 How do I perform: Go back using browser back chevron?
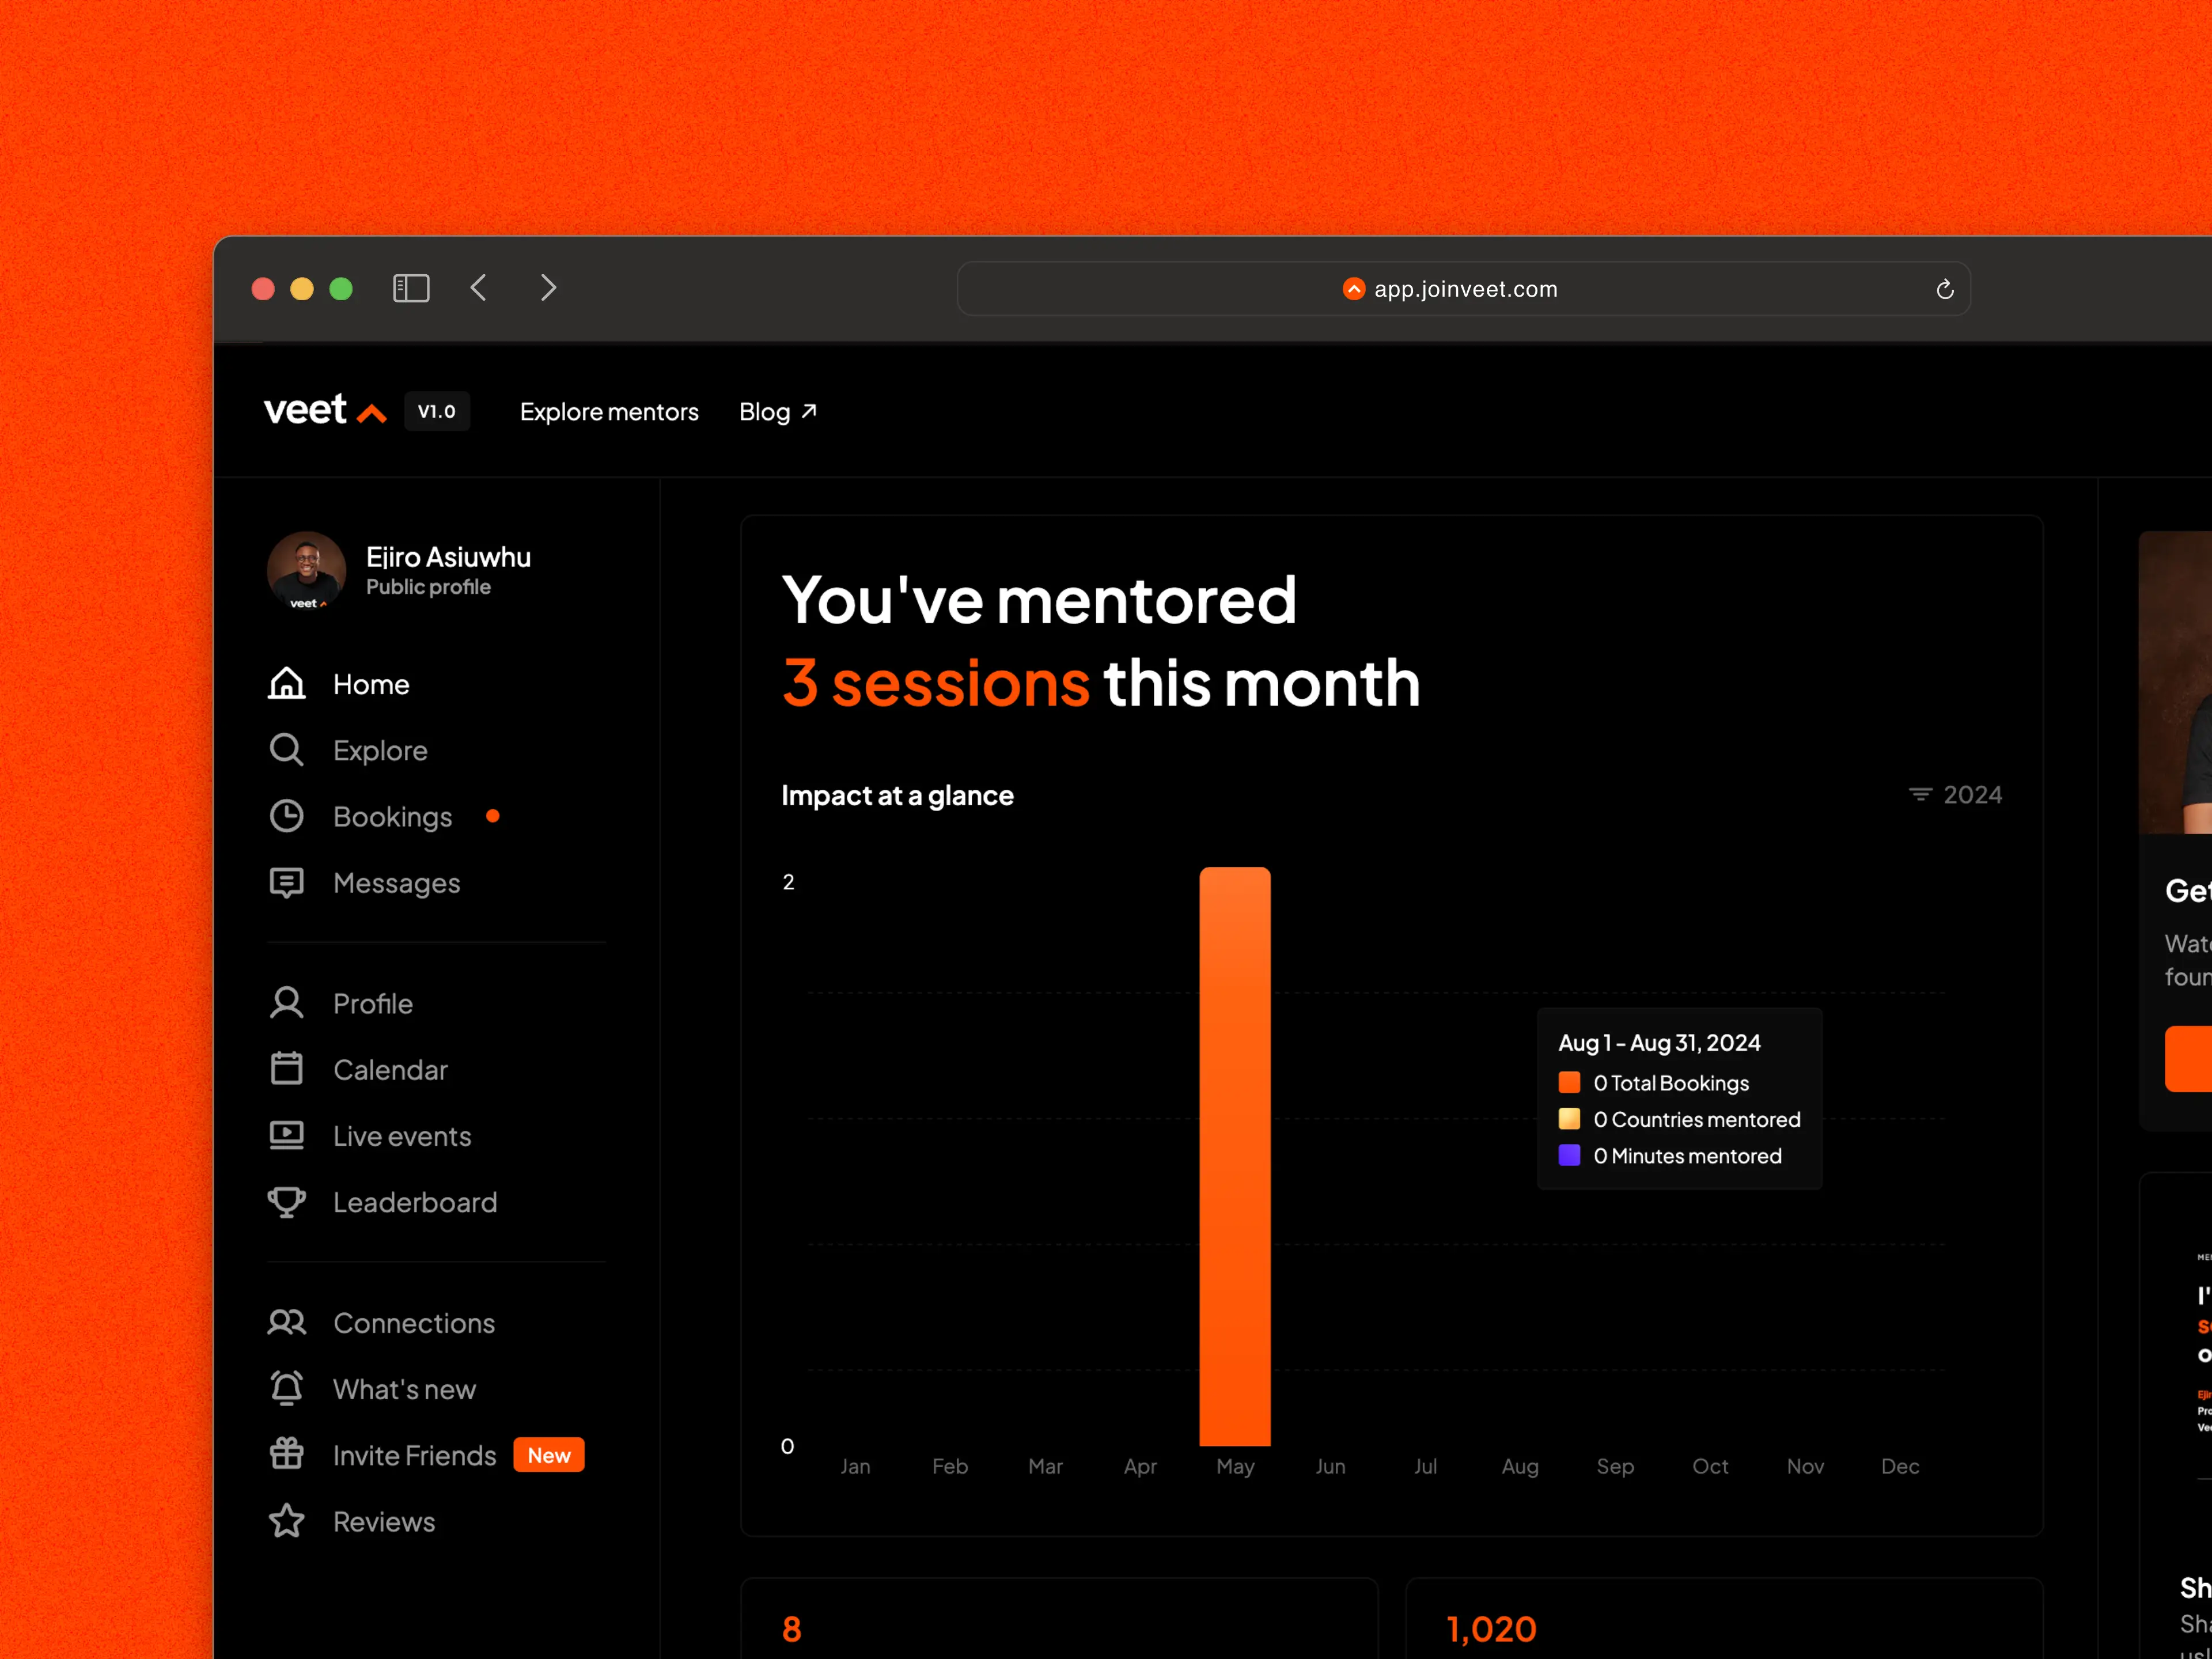click(x=479, y=289)
